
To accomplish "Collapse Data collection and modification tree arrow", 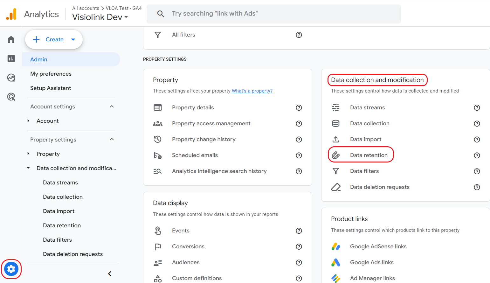I will (x=28, y=168).
